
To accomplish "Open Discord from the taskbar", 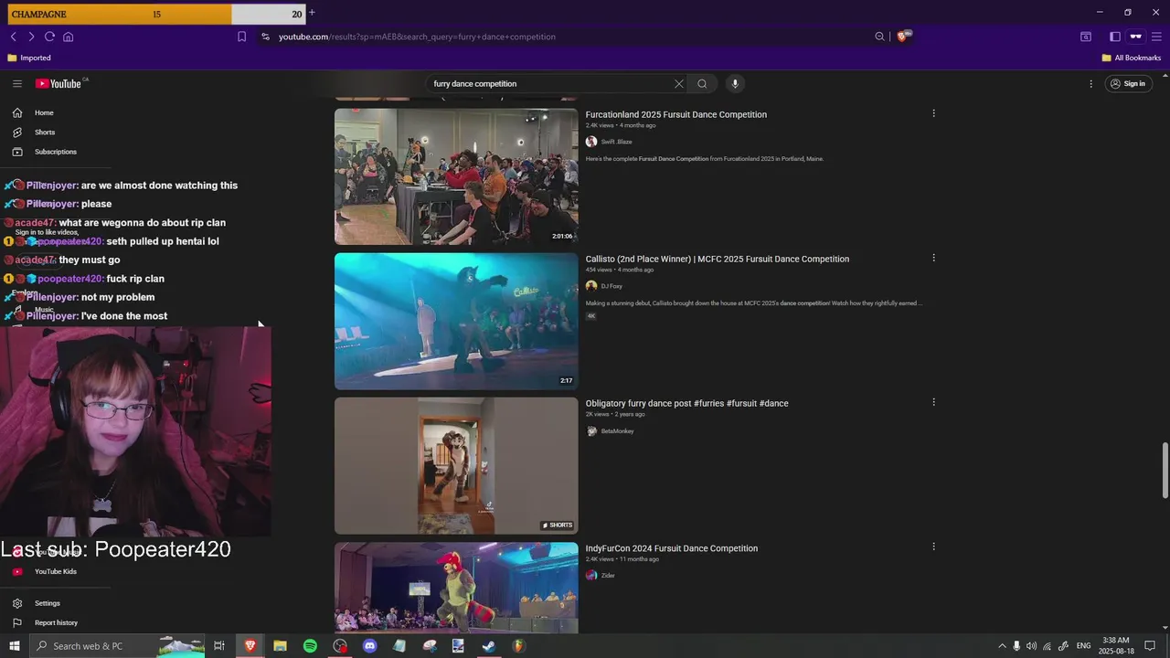I will pyautogui.click(x=369, y=646).
